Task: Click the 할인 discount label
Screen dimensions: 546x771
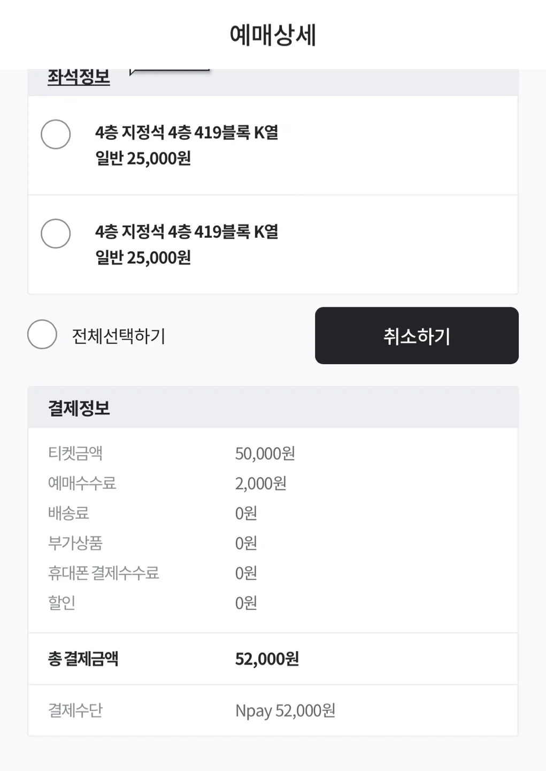Action: pos(61,602)
